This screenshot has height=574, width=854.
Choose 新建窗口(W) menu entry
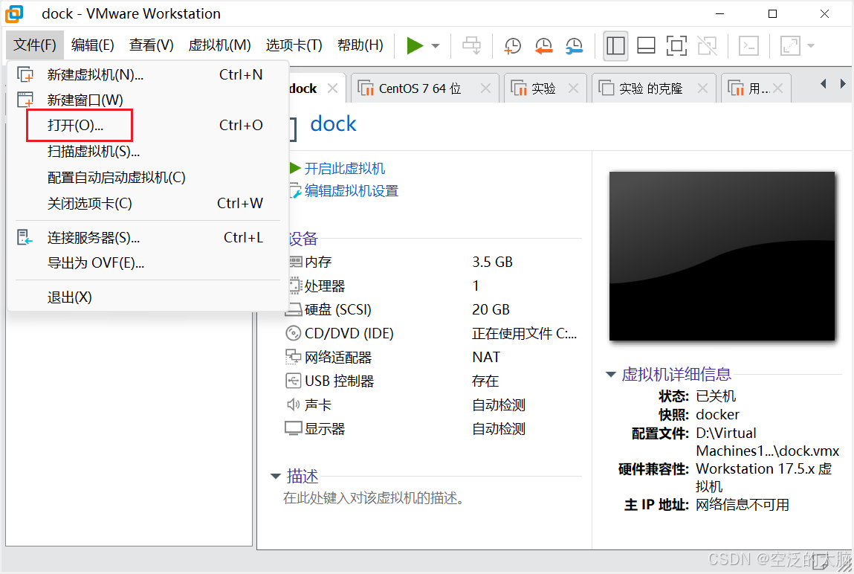click(147, 100)
